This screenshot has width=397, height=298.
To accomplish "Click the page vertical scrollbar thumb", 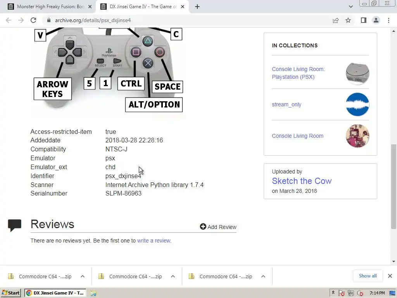I will [x=394, y=186].
